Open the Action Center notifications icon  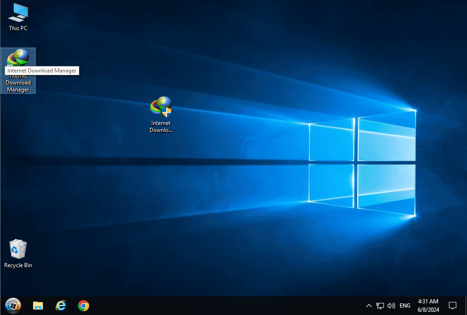(453, 306)
